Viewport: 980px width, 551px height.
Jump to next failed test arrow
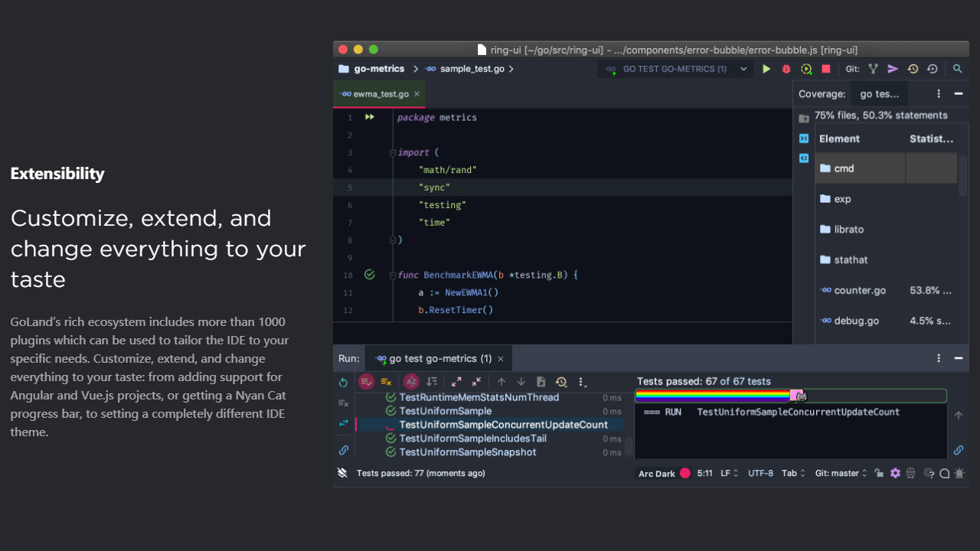pyautogui.click(x=521, y=382)
